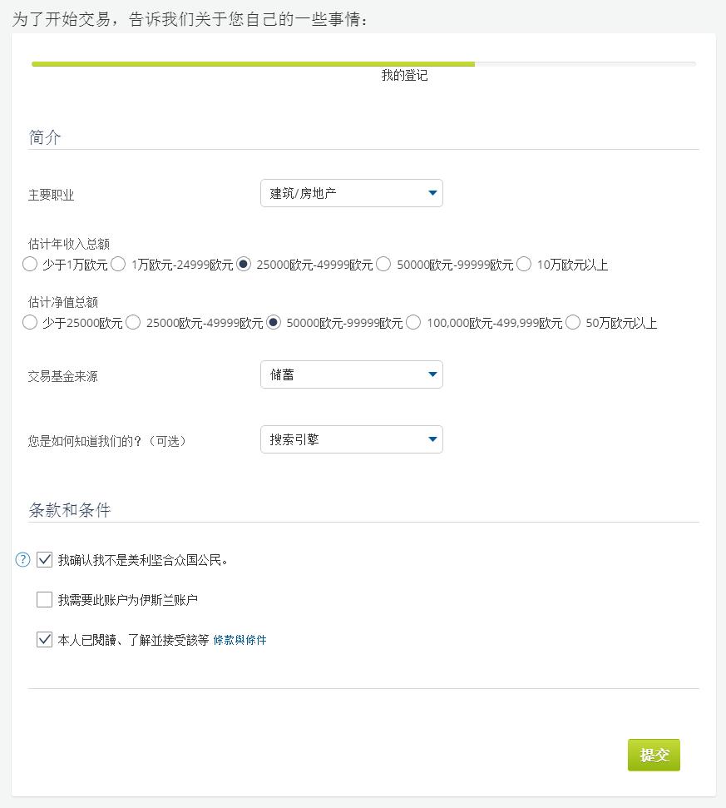This screenshot has width=726, height=808.
Task: Toggle the terms acceptance checkbox
Action: (x=44, y=640)
